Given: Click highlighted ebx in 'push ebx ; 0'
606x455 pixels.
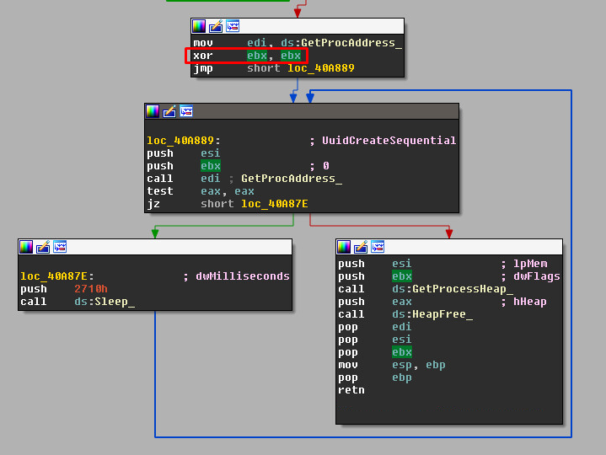Looking at the screenshot, I should pos(211,166).
